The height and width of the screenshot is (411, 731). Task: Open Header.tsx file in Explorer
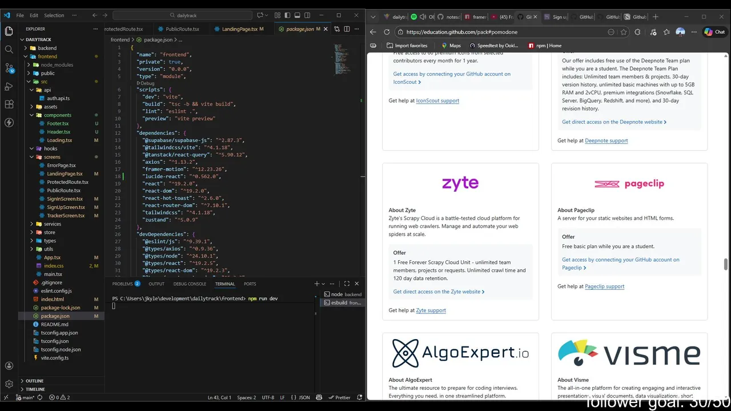pyautogui.click(x=58, y=132)
